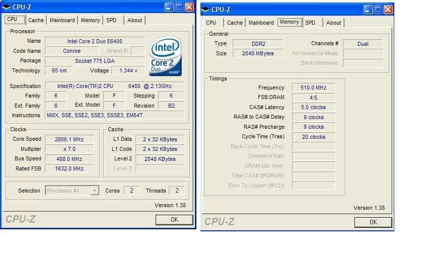Screen dimensions: 423x264
Task: Click the Cycle Time (Tras) value '20 clocks'
Action: point(313,137)
